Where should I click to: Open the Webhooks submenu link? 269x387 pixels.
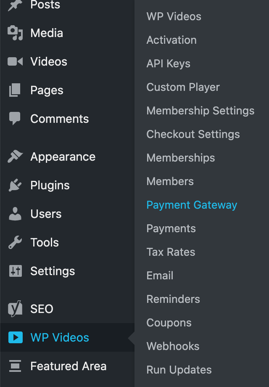coord(173,346)
